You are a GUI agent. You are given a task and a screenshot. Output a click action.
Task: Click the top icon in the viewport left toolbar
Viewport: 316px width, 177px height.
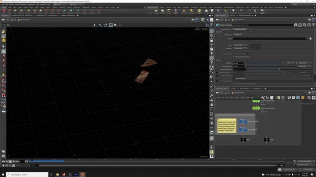[3, 31]
